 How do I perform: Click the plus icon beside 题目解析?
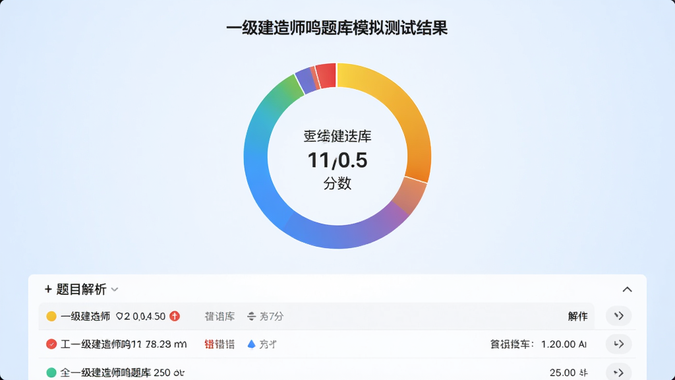[x=48, y=290]
